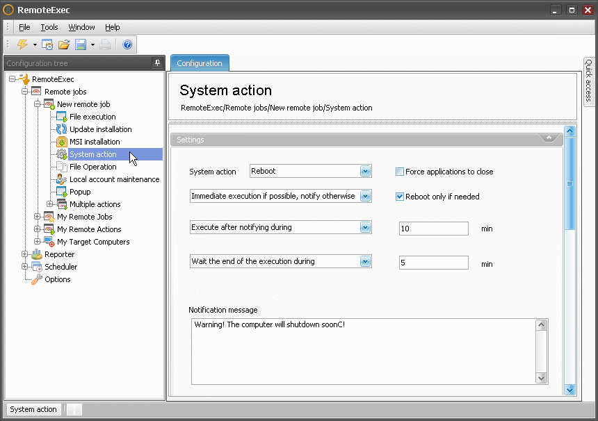Click the Options wrench icon
The height and width of the screenshot is (421, 598).
coord(37,279)
